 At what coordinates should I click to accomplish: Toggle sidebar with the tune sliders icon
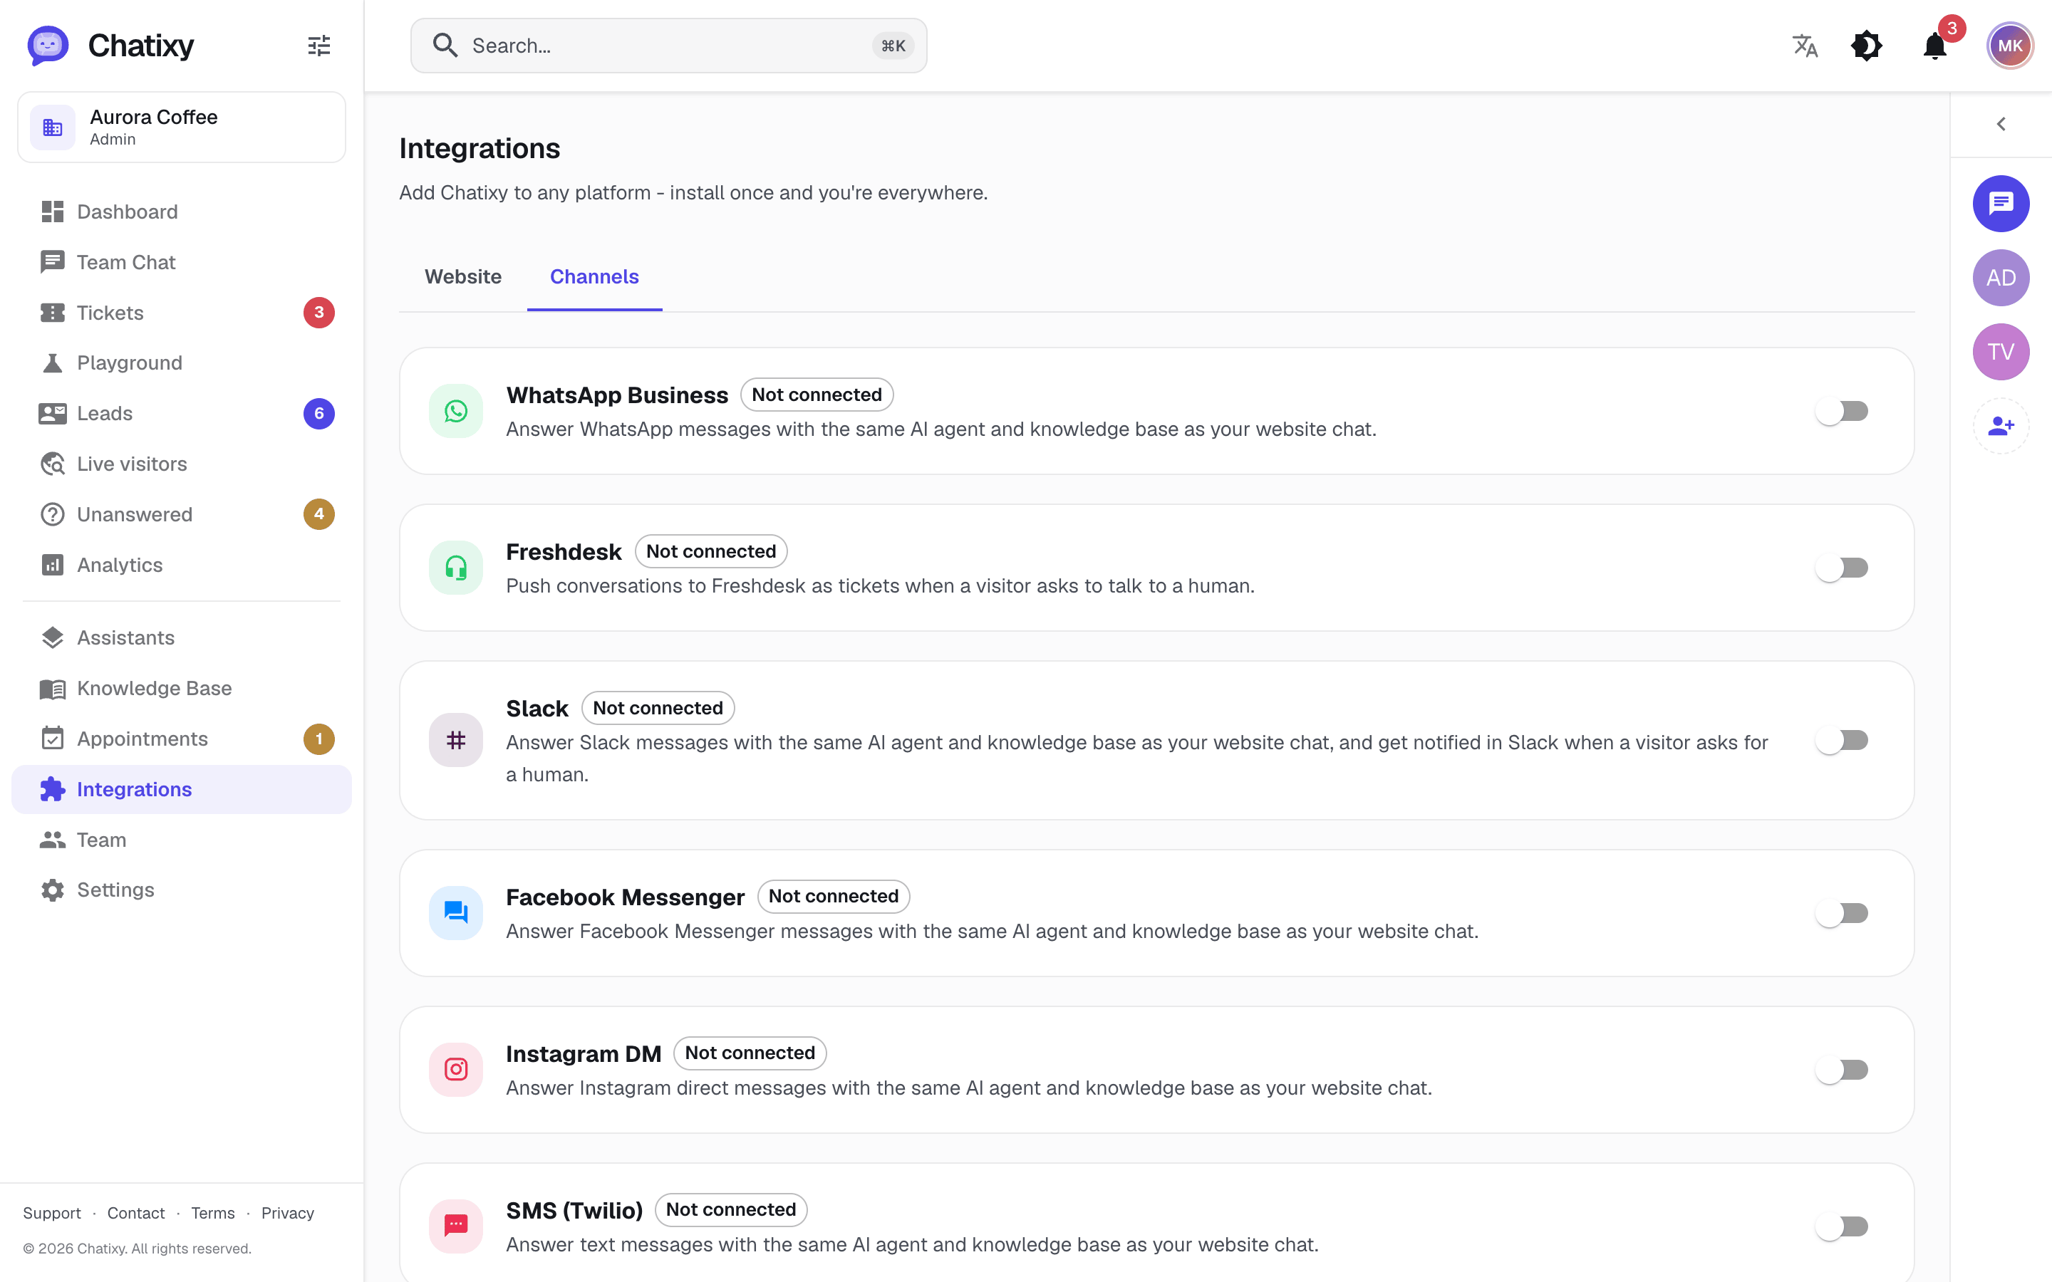(318, 46)
